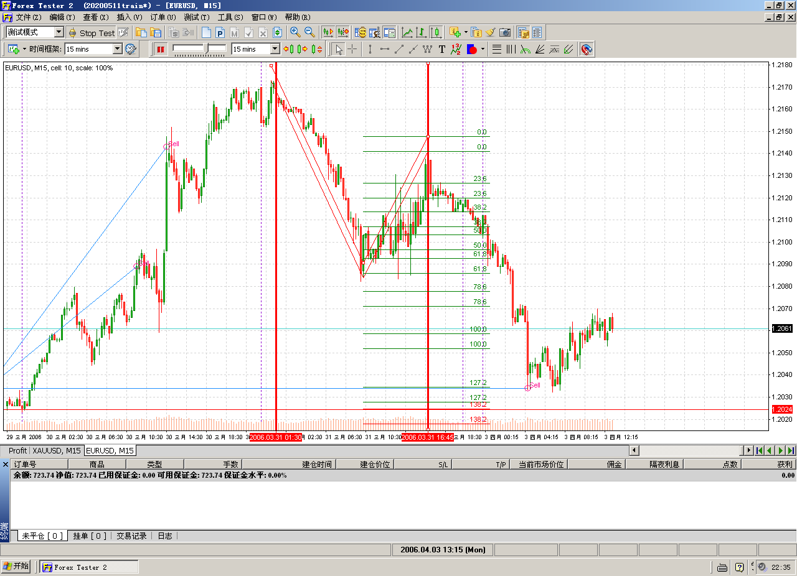Toggle the blue list panel icon
This screenshot has width=797, height=576.
(x=537, y=33)
